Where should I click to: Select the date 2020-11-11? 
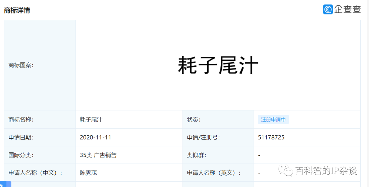pos(95,137)
